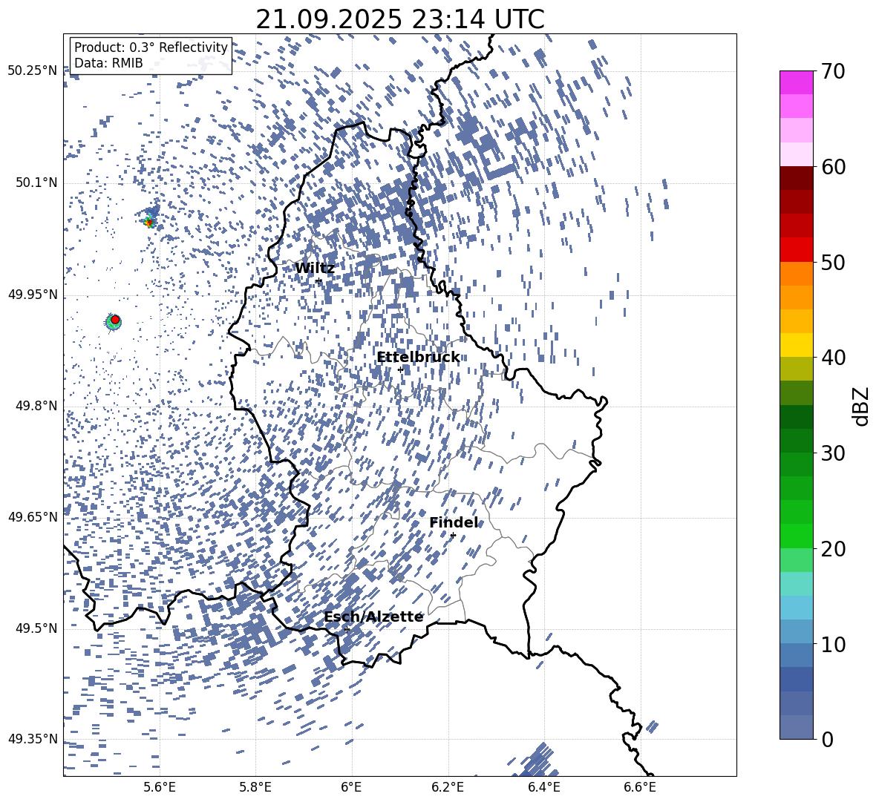Click the 49.8°N latitude label

[36, 406]
